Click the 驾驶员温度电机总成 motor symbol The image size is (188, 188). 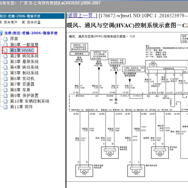pos(84,173)
